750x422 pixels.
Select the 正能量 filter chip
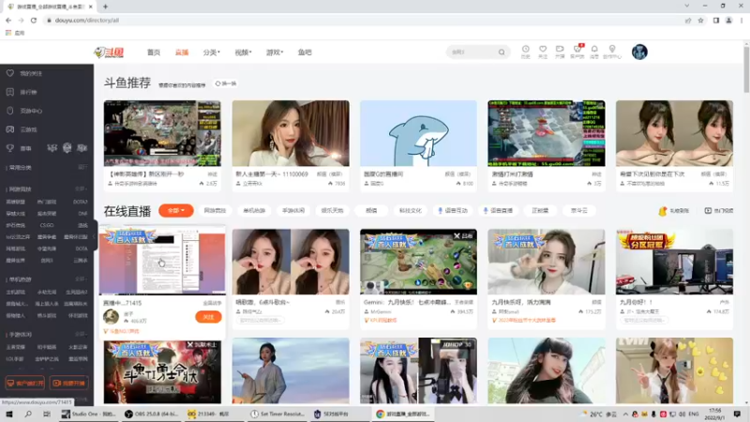540,210
